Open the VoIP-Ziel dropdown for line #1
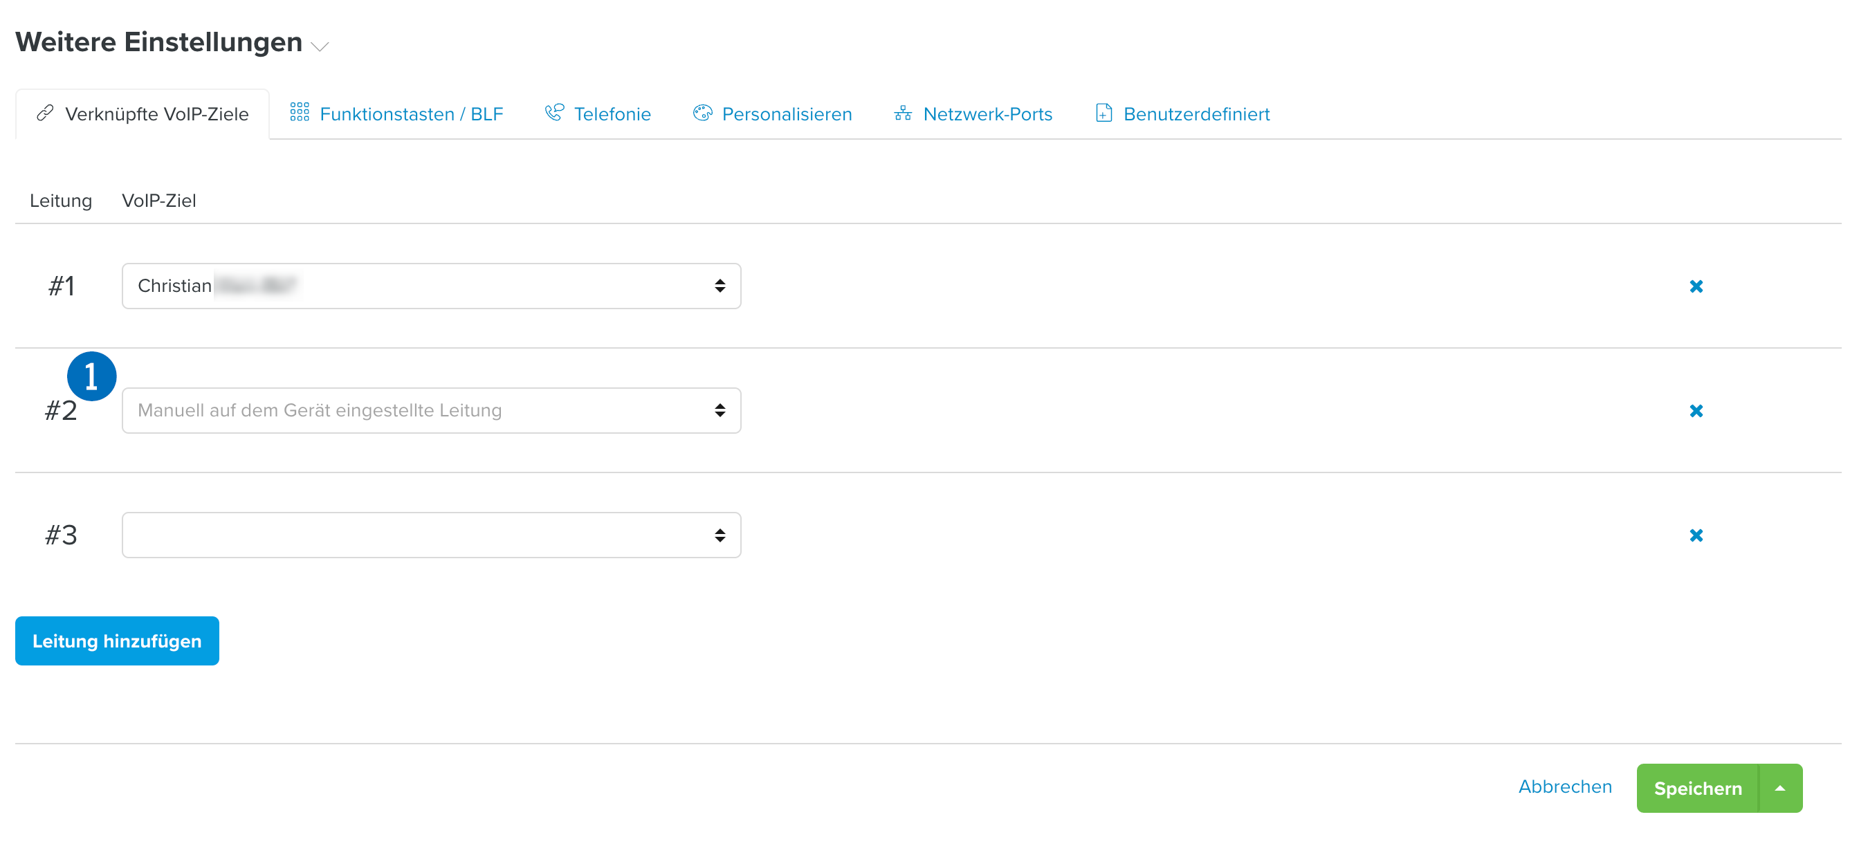This screenshot has width=1868, height=855. 431,286
